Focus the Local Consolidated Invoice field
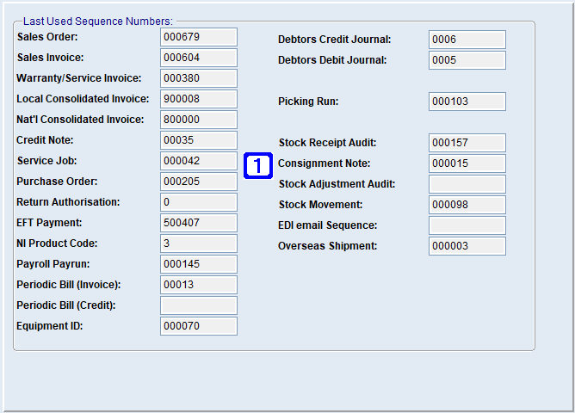Screen dimensions: 575x413 199,99
